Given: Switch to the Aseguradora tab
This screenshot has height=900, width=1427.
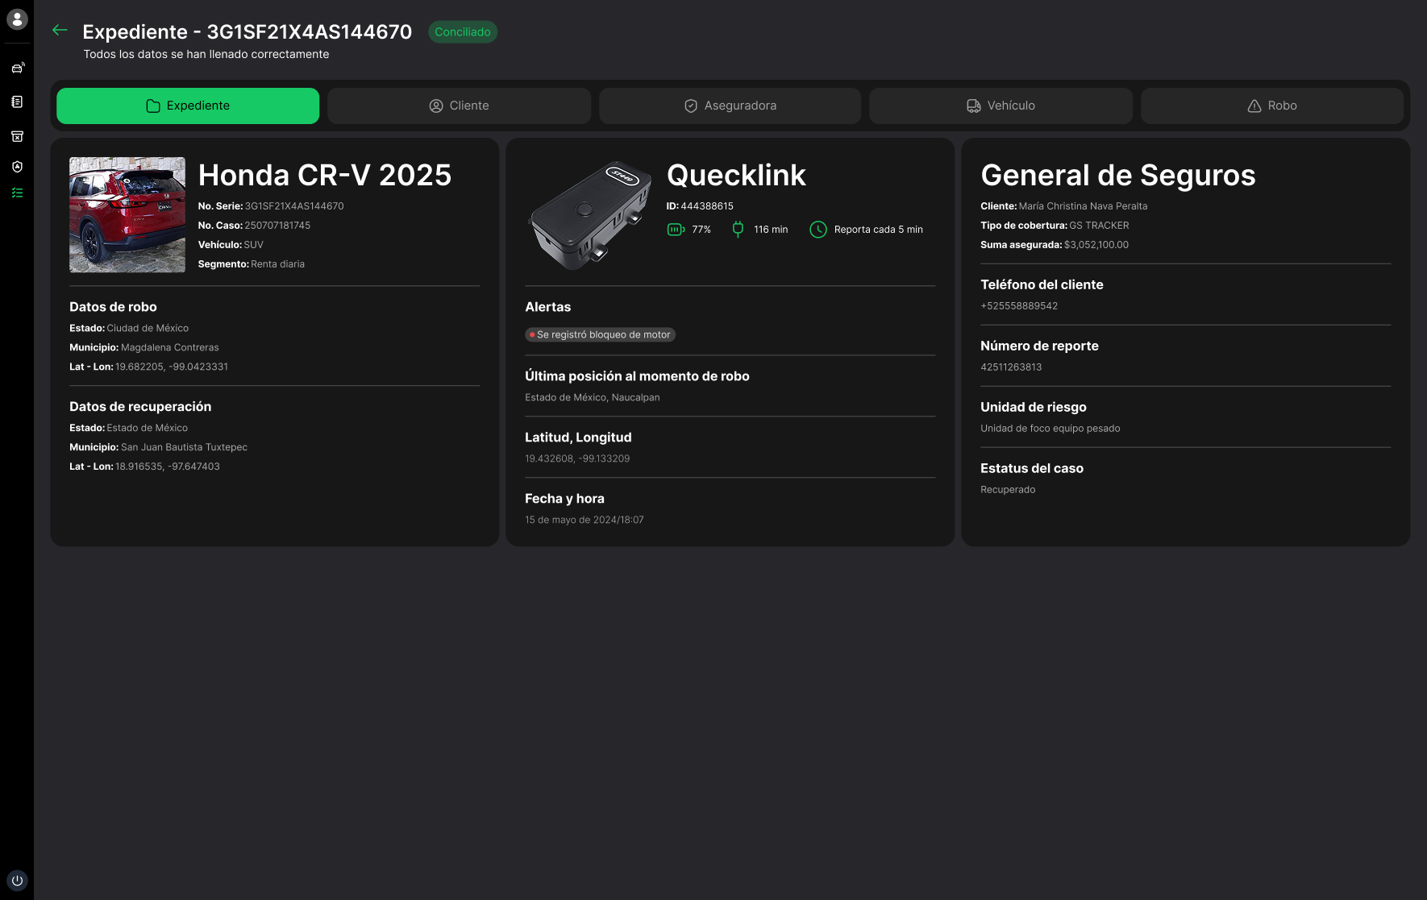Looking at the screenshot, I should click(x=730, y=106).
